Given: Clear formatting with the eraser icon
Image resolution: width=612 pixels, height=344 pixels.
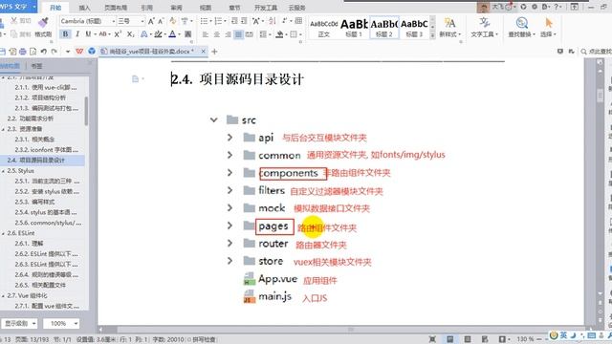Looking at the screenshot, I should coord(173,21).
